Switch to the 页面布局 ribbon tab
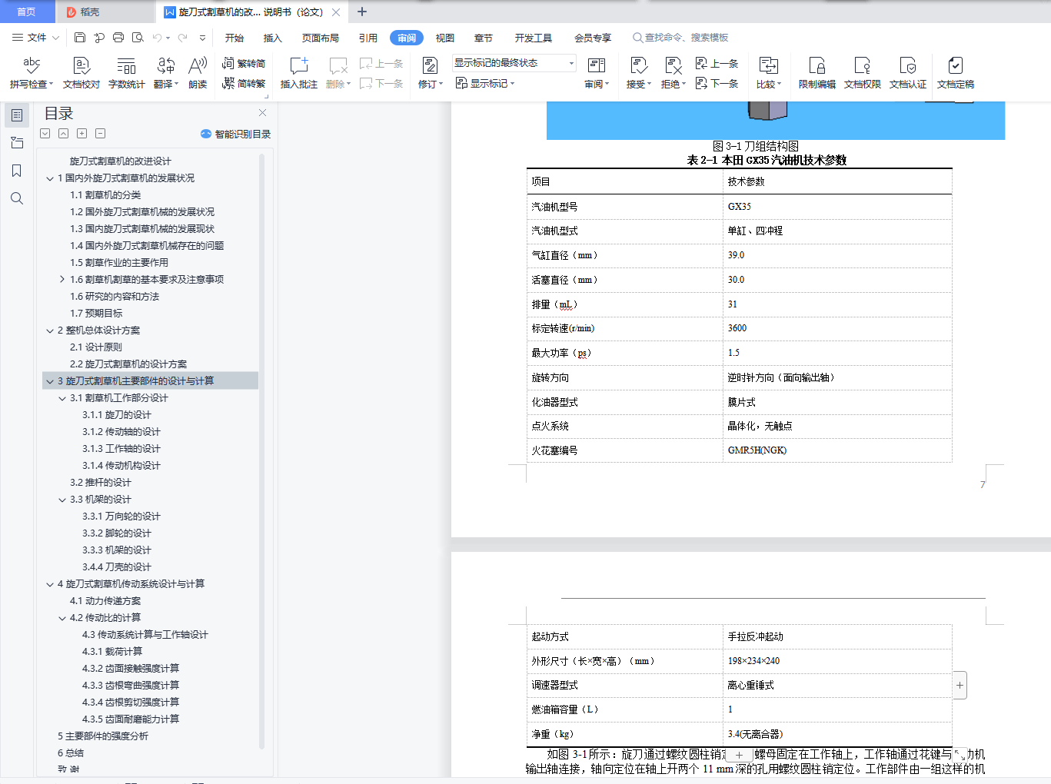 click(321, 38)
